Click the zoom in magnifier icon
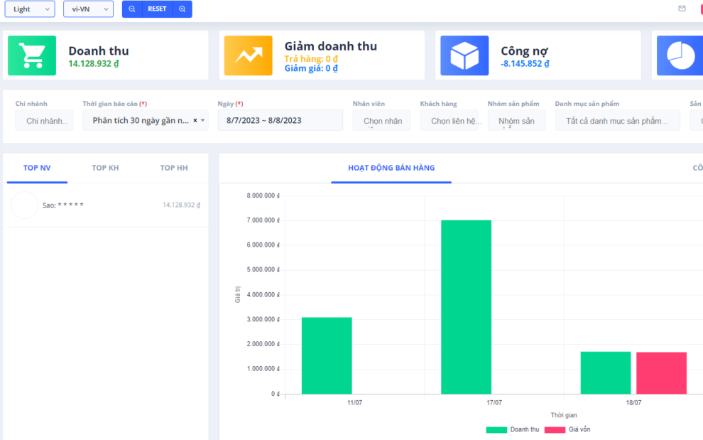703x440 pixels. coord(182,9)
